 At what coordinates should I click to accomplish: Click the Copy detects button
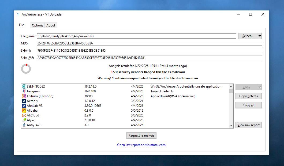tap(249, 96)
